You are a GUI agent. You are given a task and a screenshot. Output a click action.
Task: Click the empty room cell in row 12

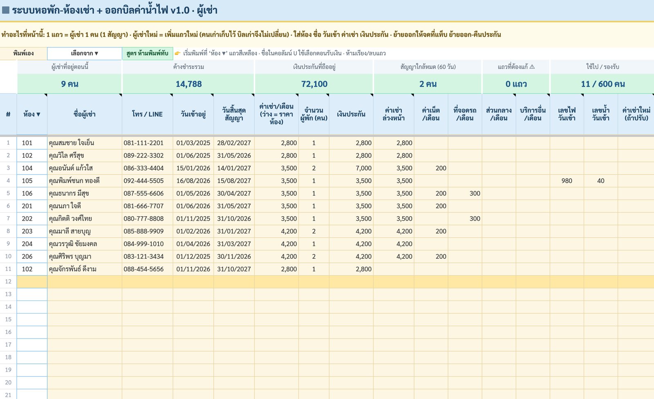tap(32, 282)
